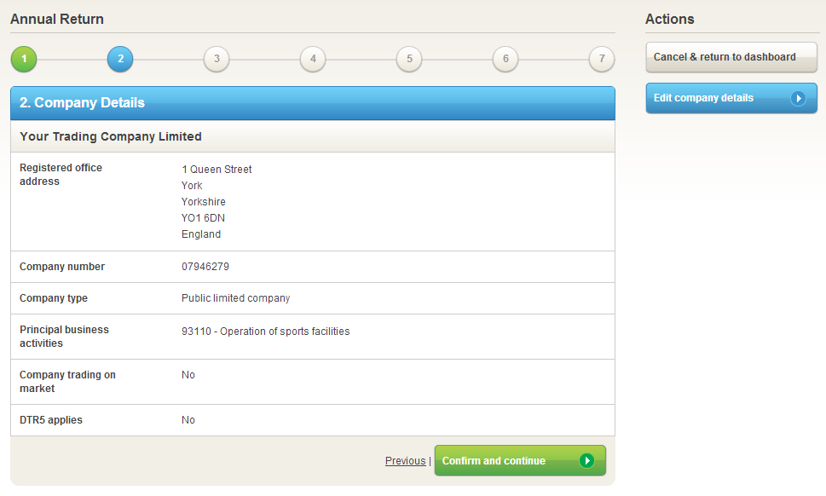Click arrow icon on Confirm and continue
Screen dimensions: 826x496
click(586, 461)
